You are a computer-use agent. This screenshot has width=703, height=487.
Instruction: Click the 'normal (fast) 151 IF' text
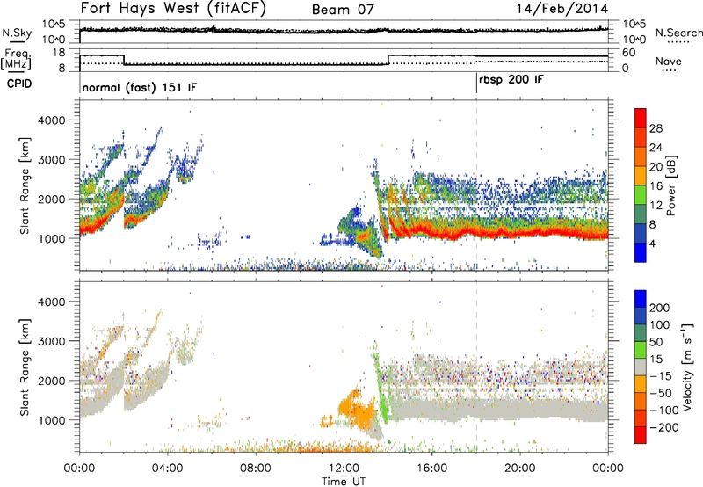coord(140,87)
